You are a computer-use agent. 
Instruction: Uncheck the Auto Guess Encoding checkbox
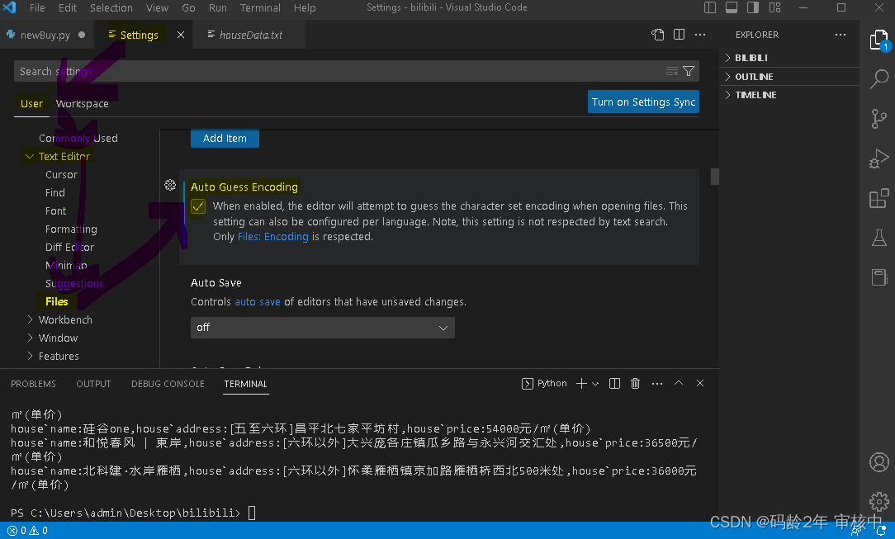point(198,206)
